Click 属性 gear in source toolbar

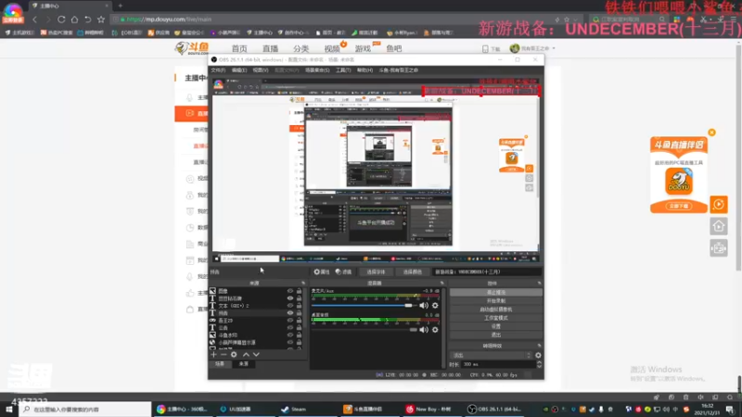(x=322, y=272)
